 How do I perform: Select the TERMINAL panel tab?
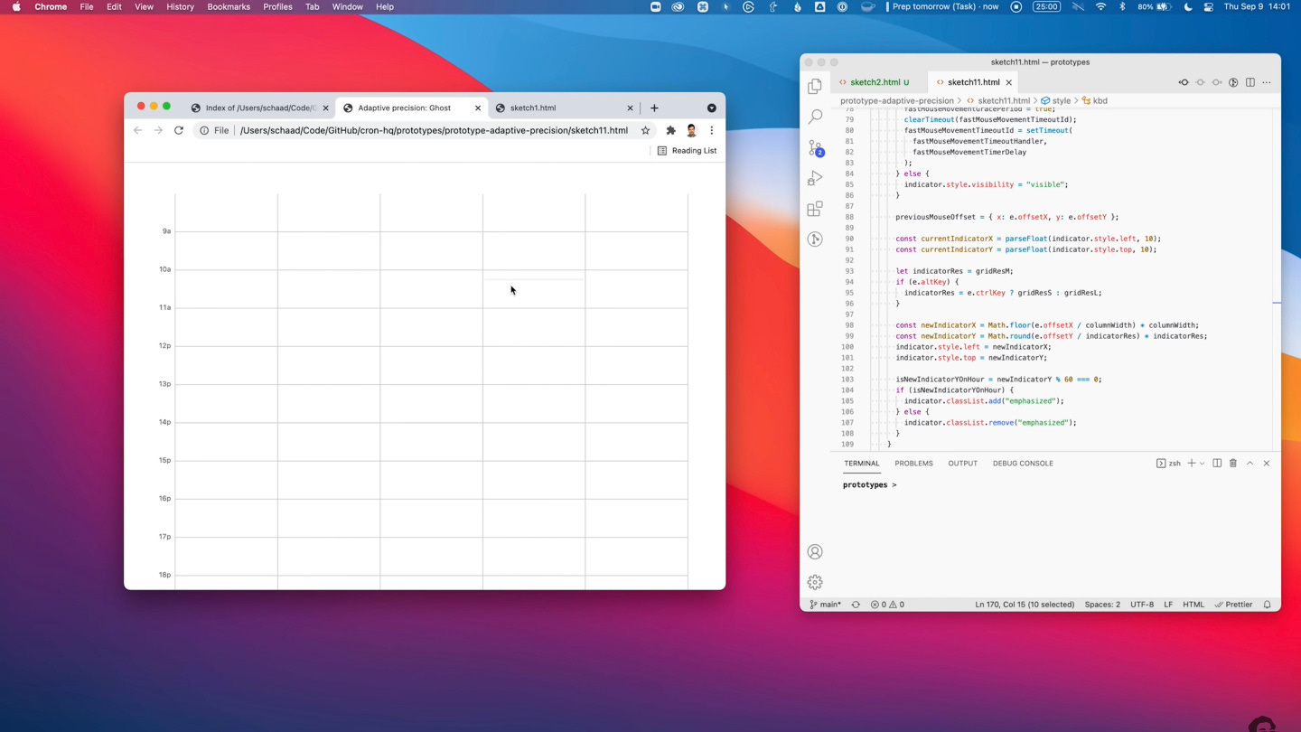pos(861,464)
